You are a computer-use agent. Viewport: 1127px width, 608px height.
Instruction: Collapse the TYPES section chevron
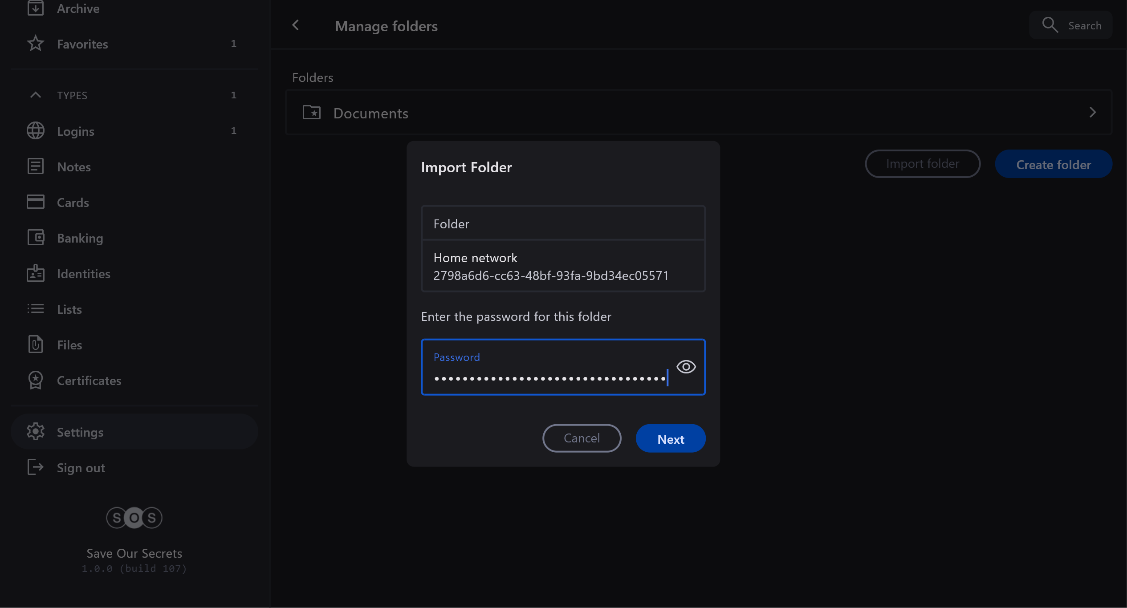tap(36, 95)
